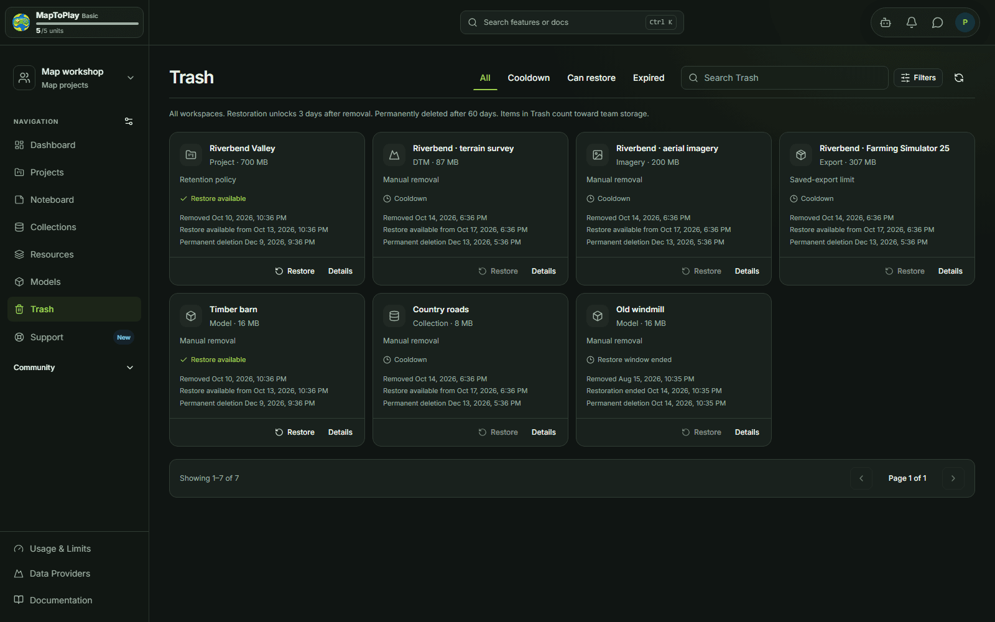View Details of Riverbend terrain survey

pyautogui.click(x=544, y=271)
